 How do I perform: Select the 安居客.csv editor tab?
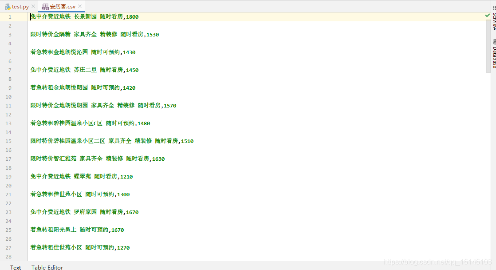(x=62, y=6)
